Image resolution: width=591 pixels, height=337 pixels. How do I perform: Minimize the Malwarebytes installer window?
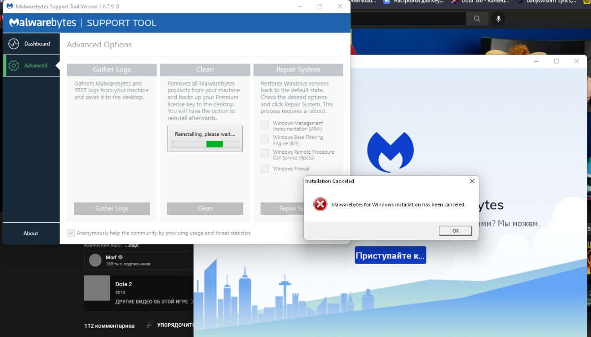click(x=536, y=61)
